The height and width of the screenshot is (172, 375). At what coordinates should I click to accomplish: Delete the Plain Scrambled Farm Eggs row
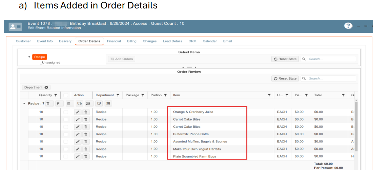[x=86, y=156]
